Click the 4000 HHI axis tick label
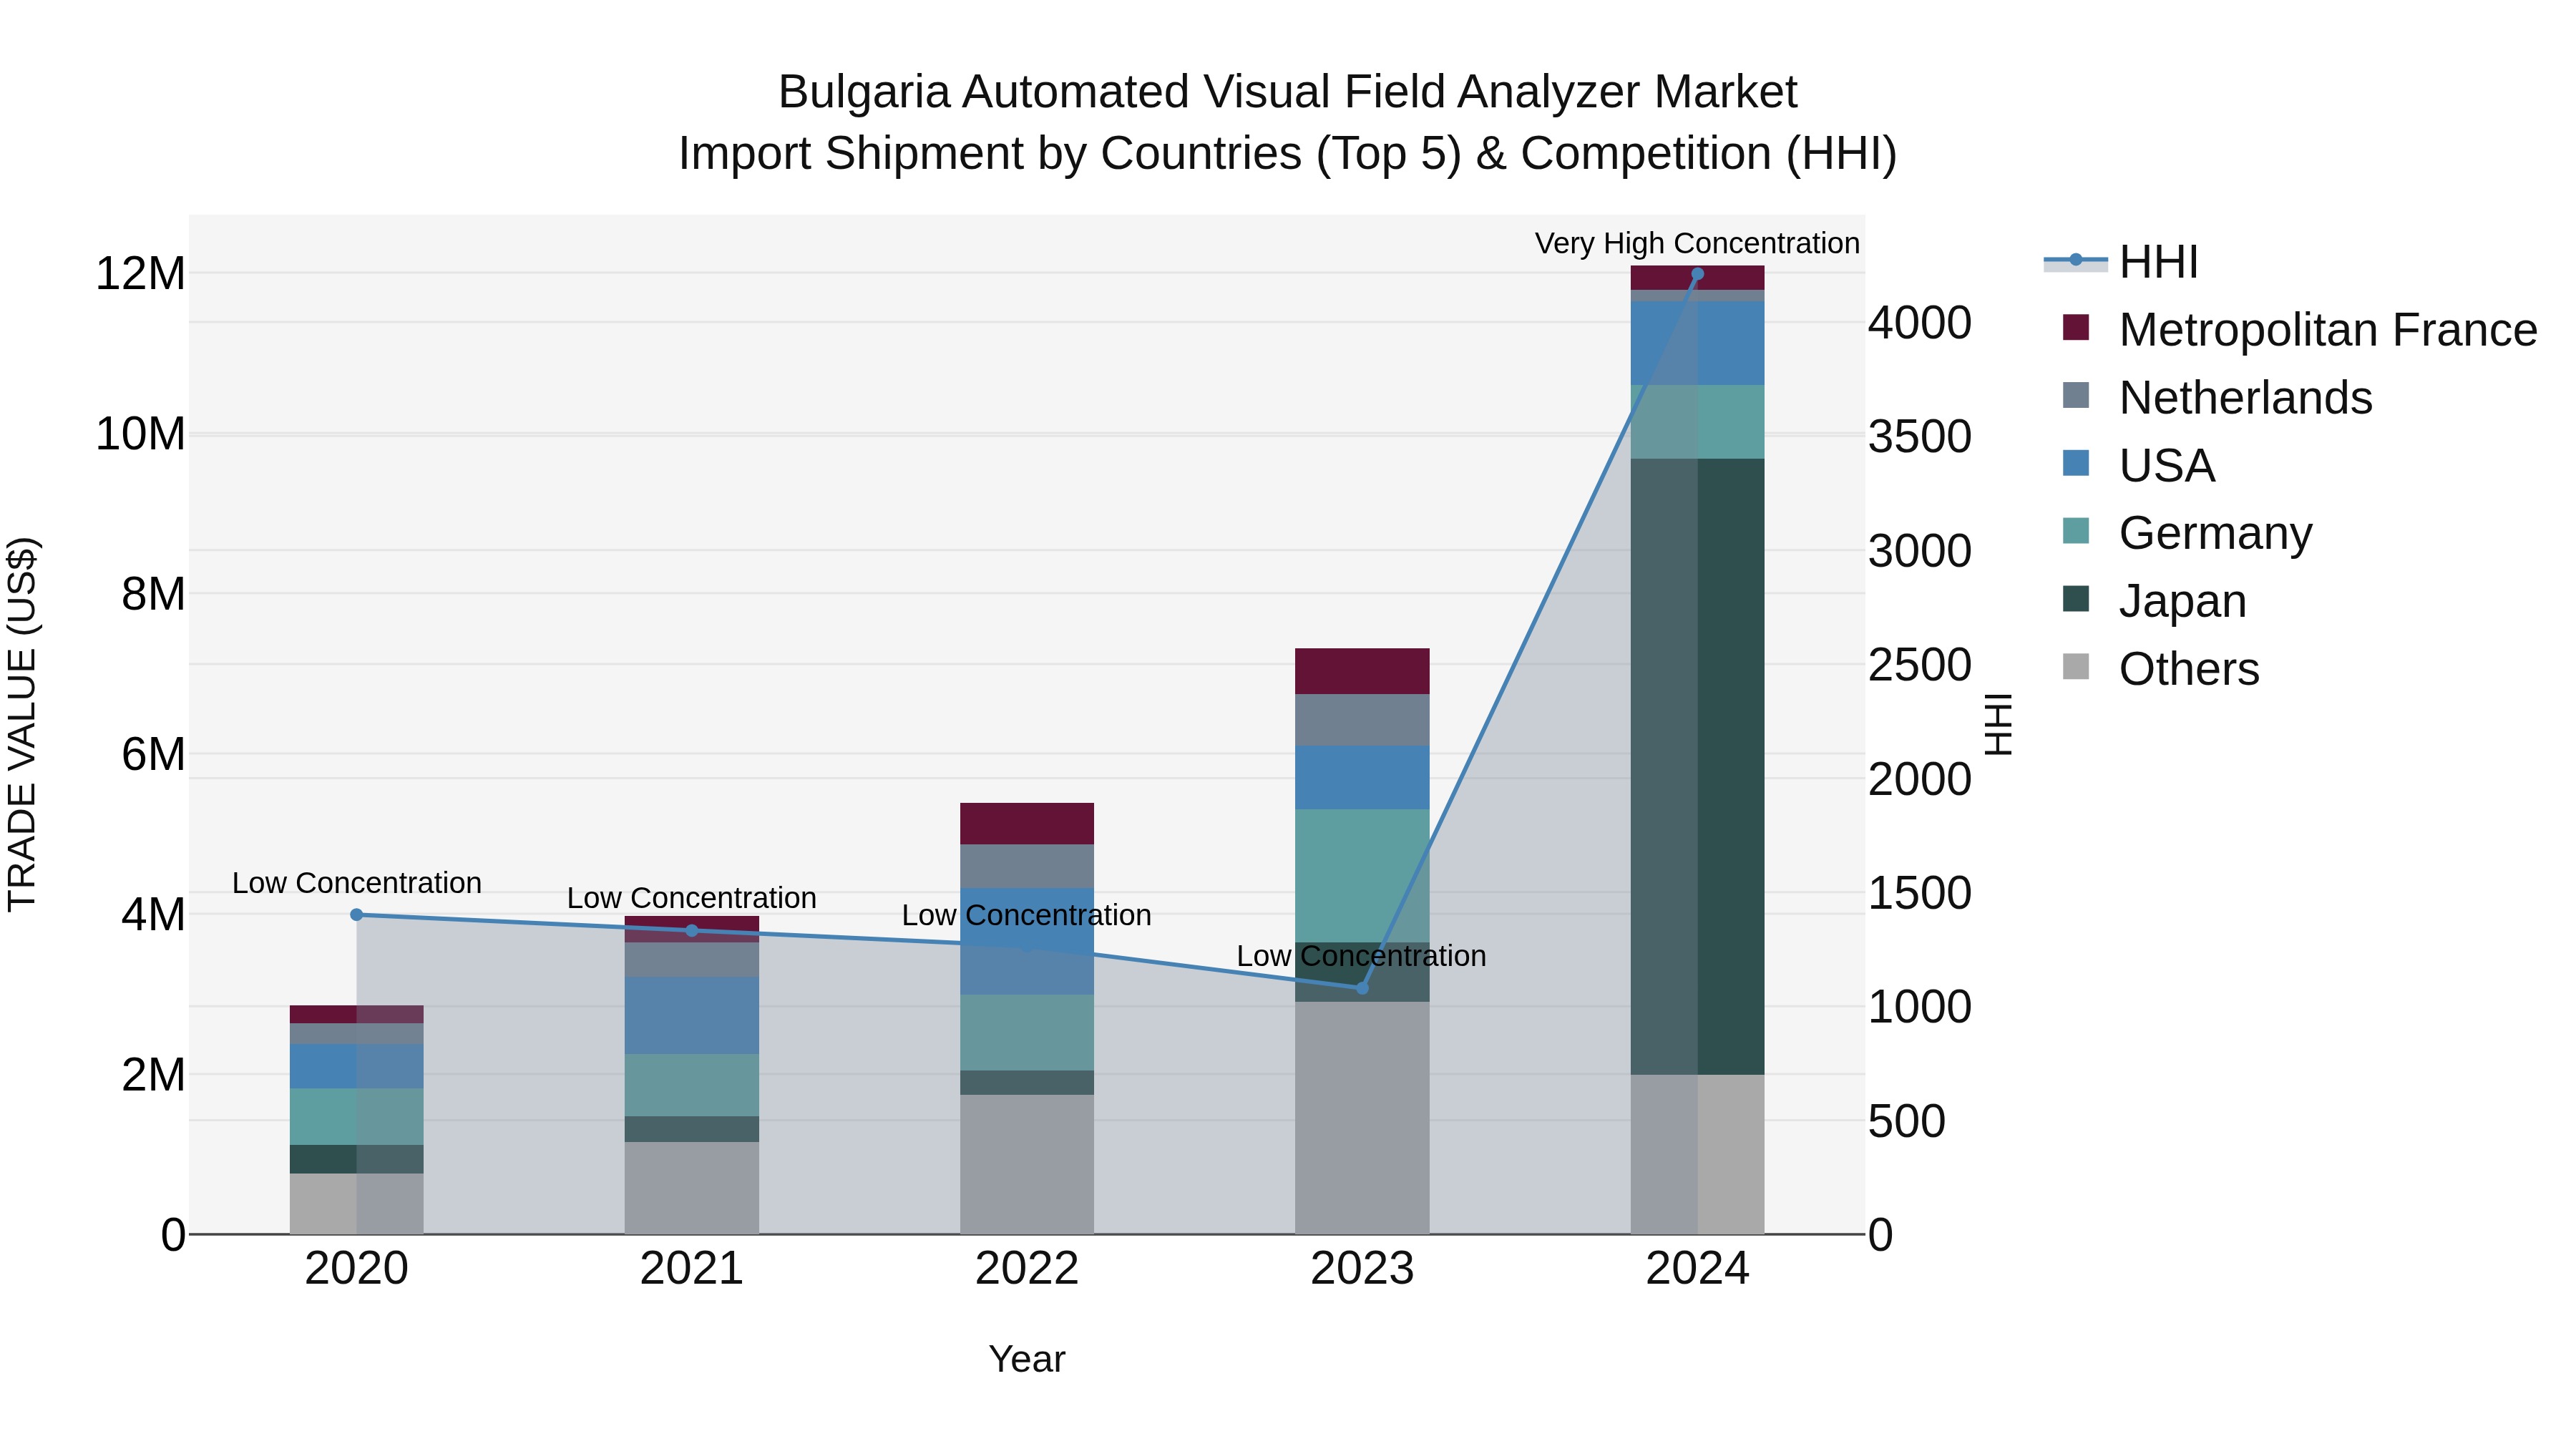2576x1449 pixels. pyautogui.click(x=1920, y=323)
